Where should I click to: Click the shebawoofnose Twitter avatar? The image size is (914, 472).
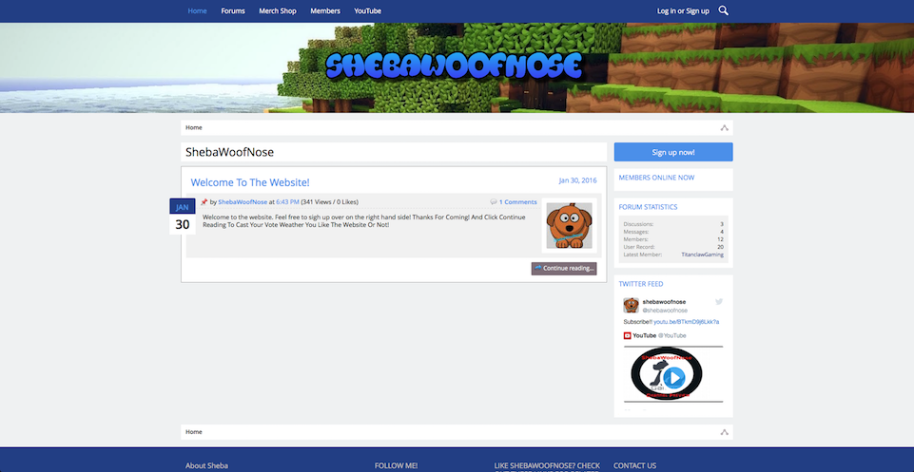click(631, 306)
